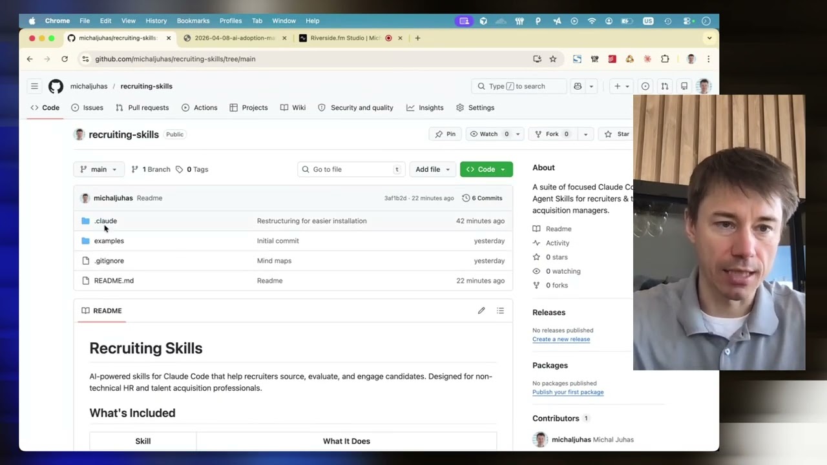Open README outline list icon

pyautogui.click(x=500, y=311)
